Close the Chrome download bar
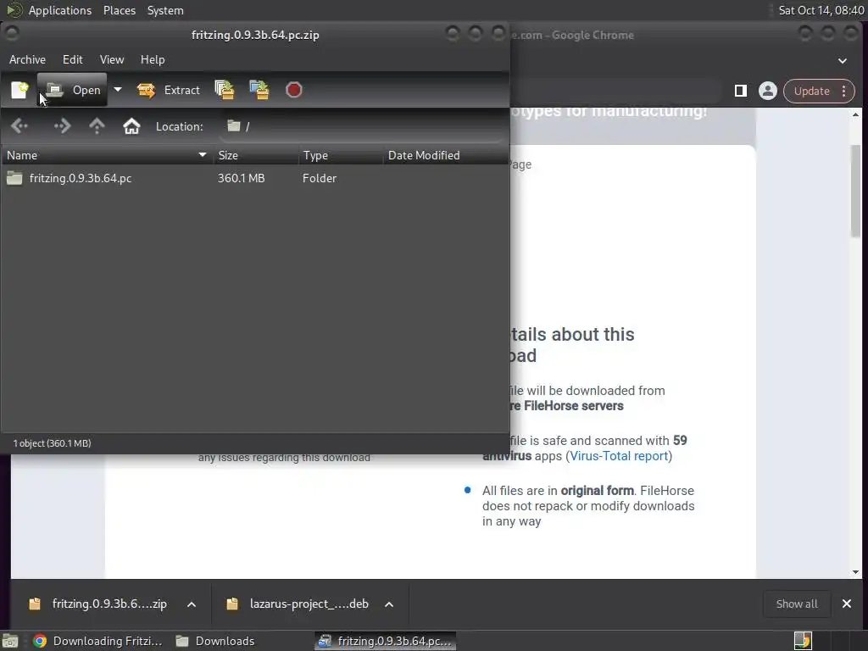The height and width of the screenshot is (651, 868). pyautogui.click(x=847, y=604)
